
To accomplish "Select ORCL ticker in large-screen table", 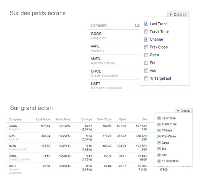I will point(12,156).
